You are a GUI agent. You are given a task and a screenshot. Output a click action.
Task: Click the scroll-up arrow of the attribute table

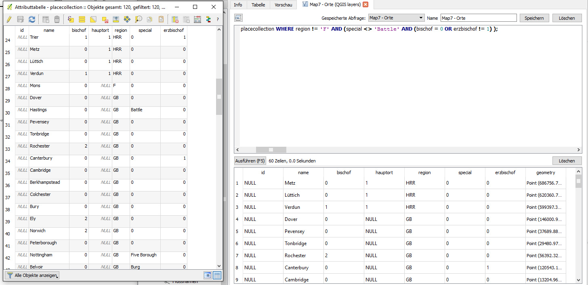point(219,29)
